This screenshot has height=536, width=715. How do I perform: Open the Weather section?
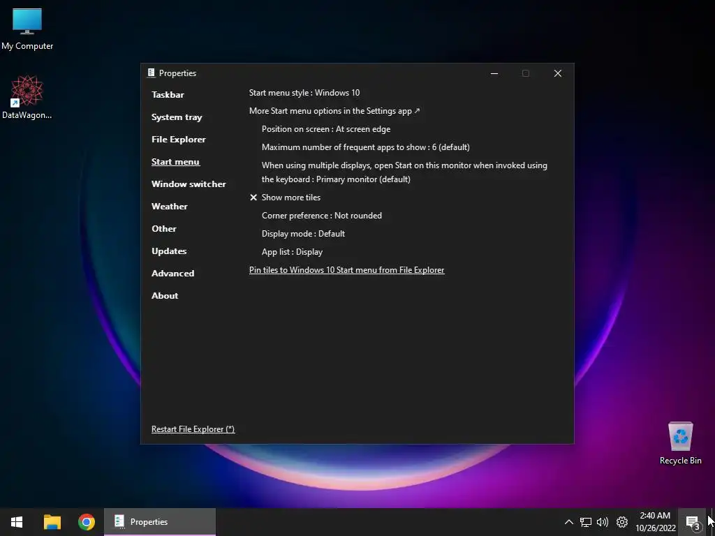(169, 207)
